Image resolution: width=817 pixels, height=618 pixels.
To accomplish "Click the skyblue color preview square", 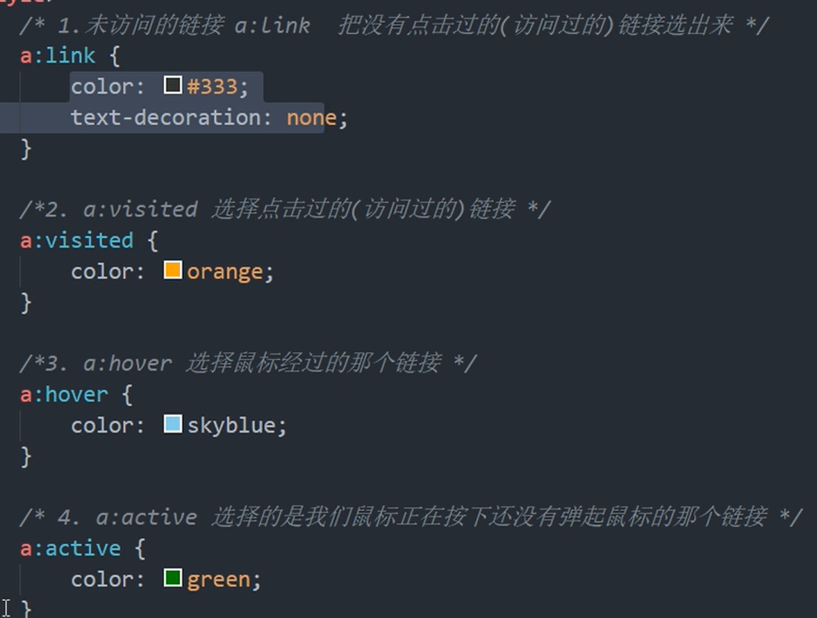I will [173, 424].
